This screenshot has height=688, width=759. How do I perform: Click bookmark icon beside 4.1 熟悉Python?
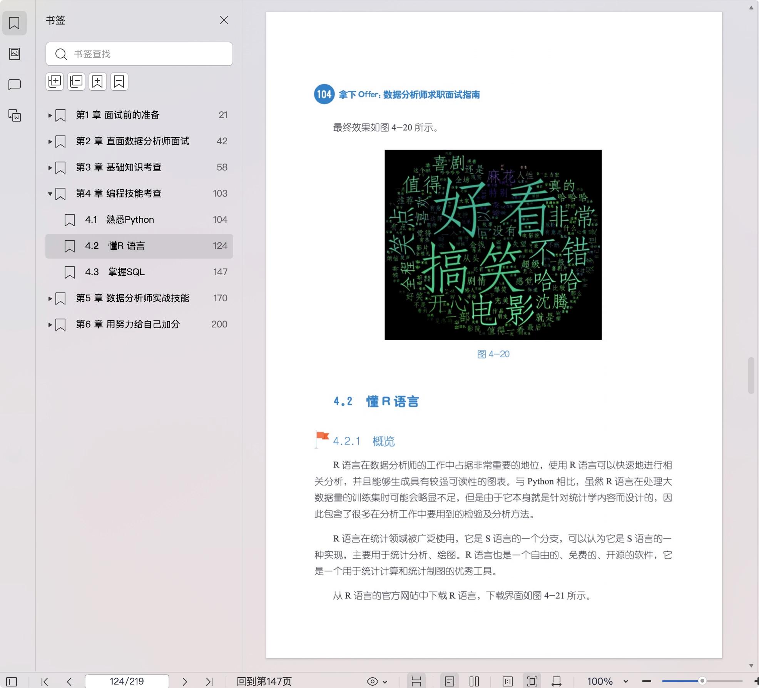coord(70,220)
